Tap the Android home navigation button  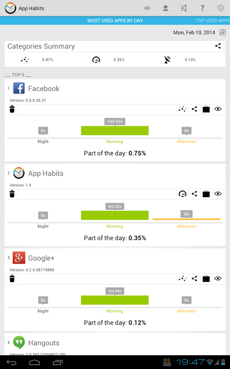pos(34,362)
